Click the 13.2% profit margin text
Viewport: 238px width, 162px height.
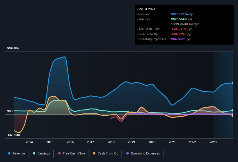(185, 24)
